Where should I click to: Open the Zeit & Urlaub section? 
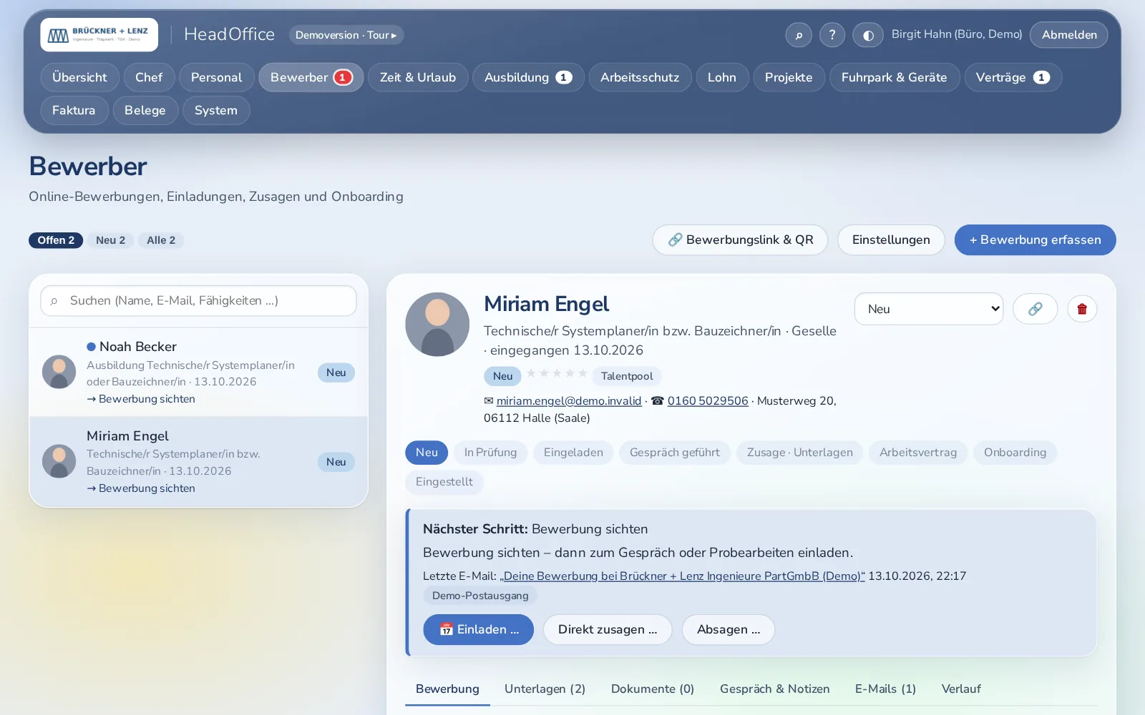pos(418,77)
